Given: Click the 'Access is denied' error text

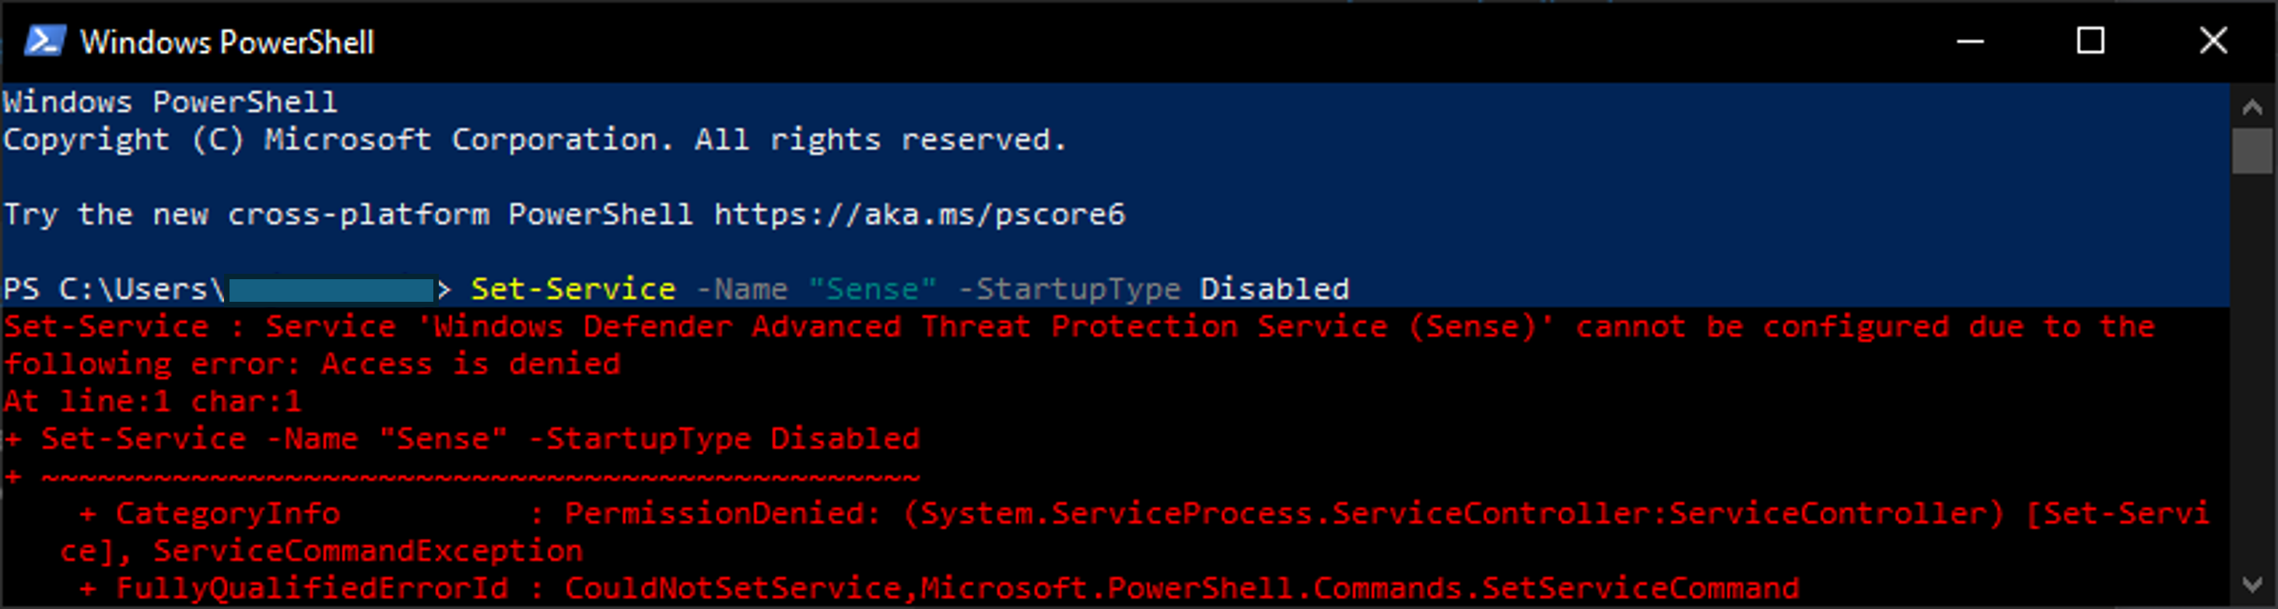Looking at the screenshot, I should click(471, 364).
